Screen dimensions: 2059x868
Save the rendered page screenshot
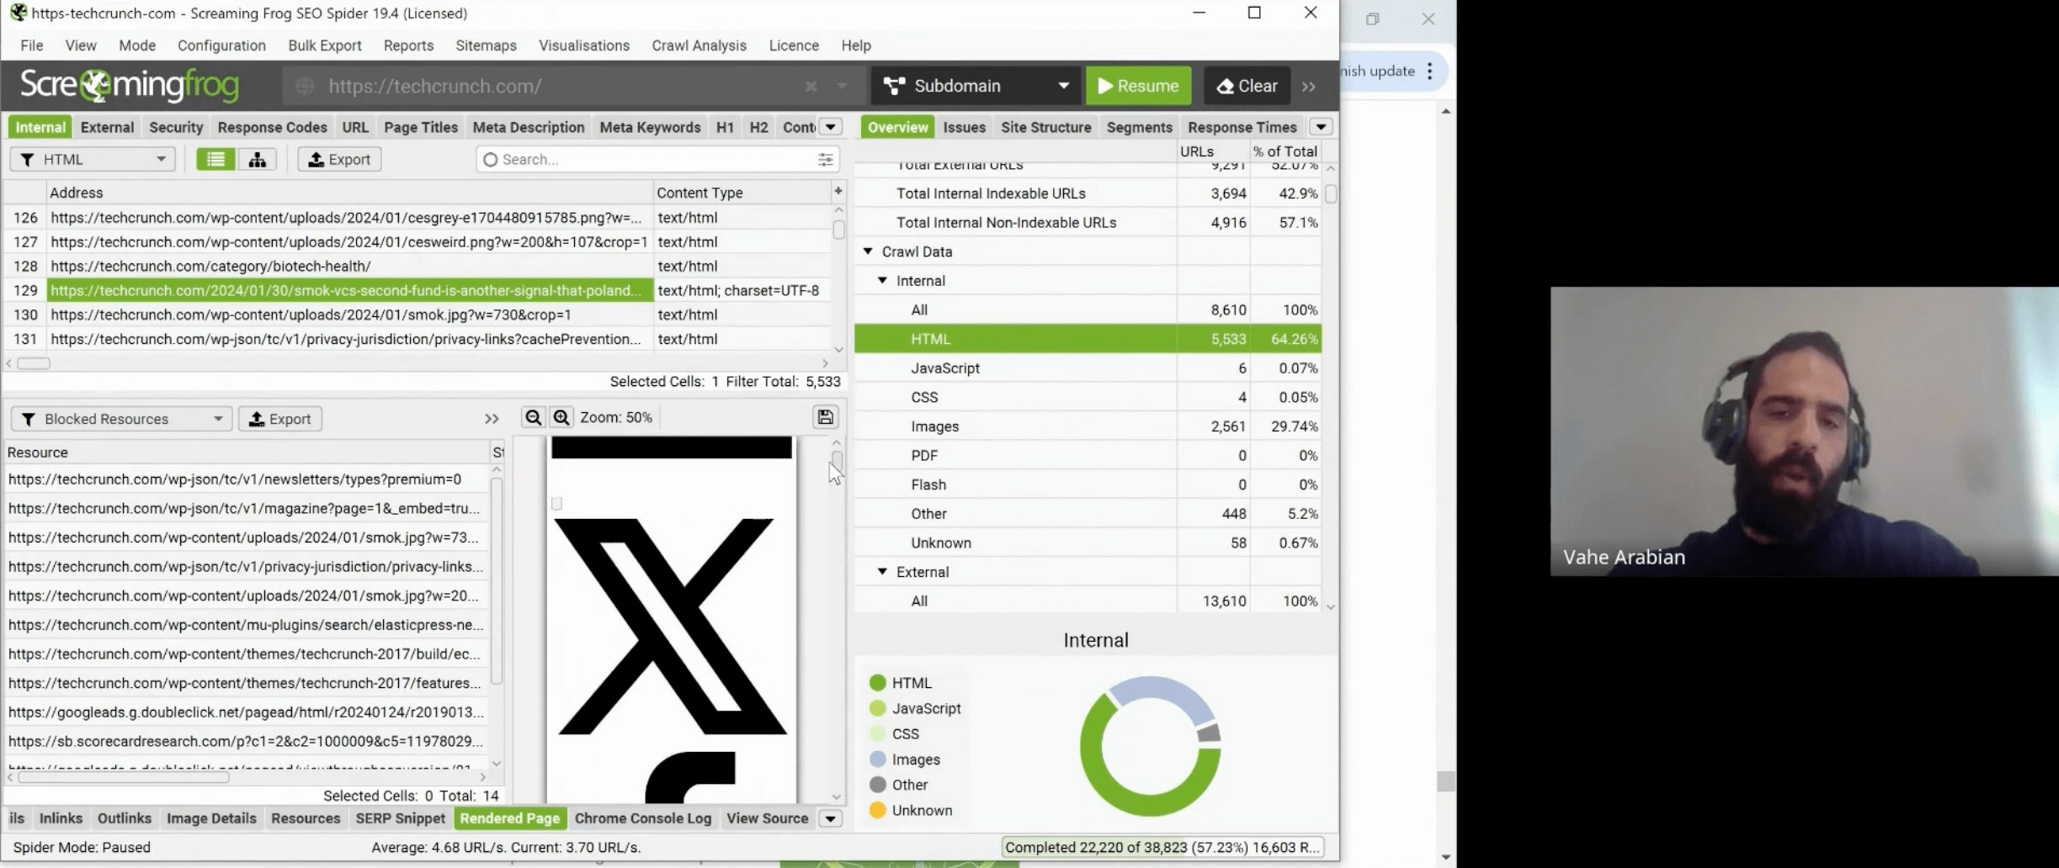coord(825,418)
